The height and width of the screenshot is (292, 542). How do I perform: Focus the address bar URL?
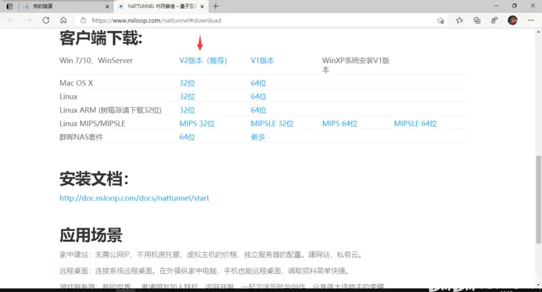point(157,20)
